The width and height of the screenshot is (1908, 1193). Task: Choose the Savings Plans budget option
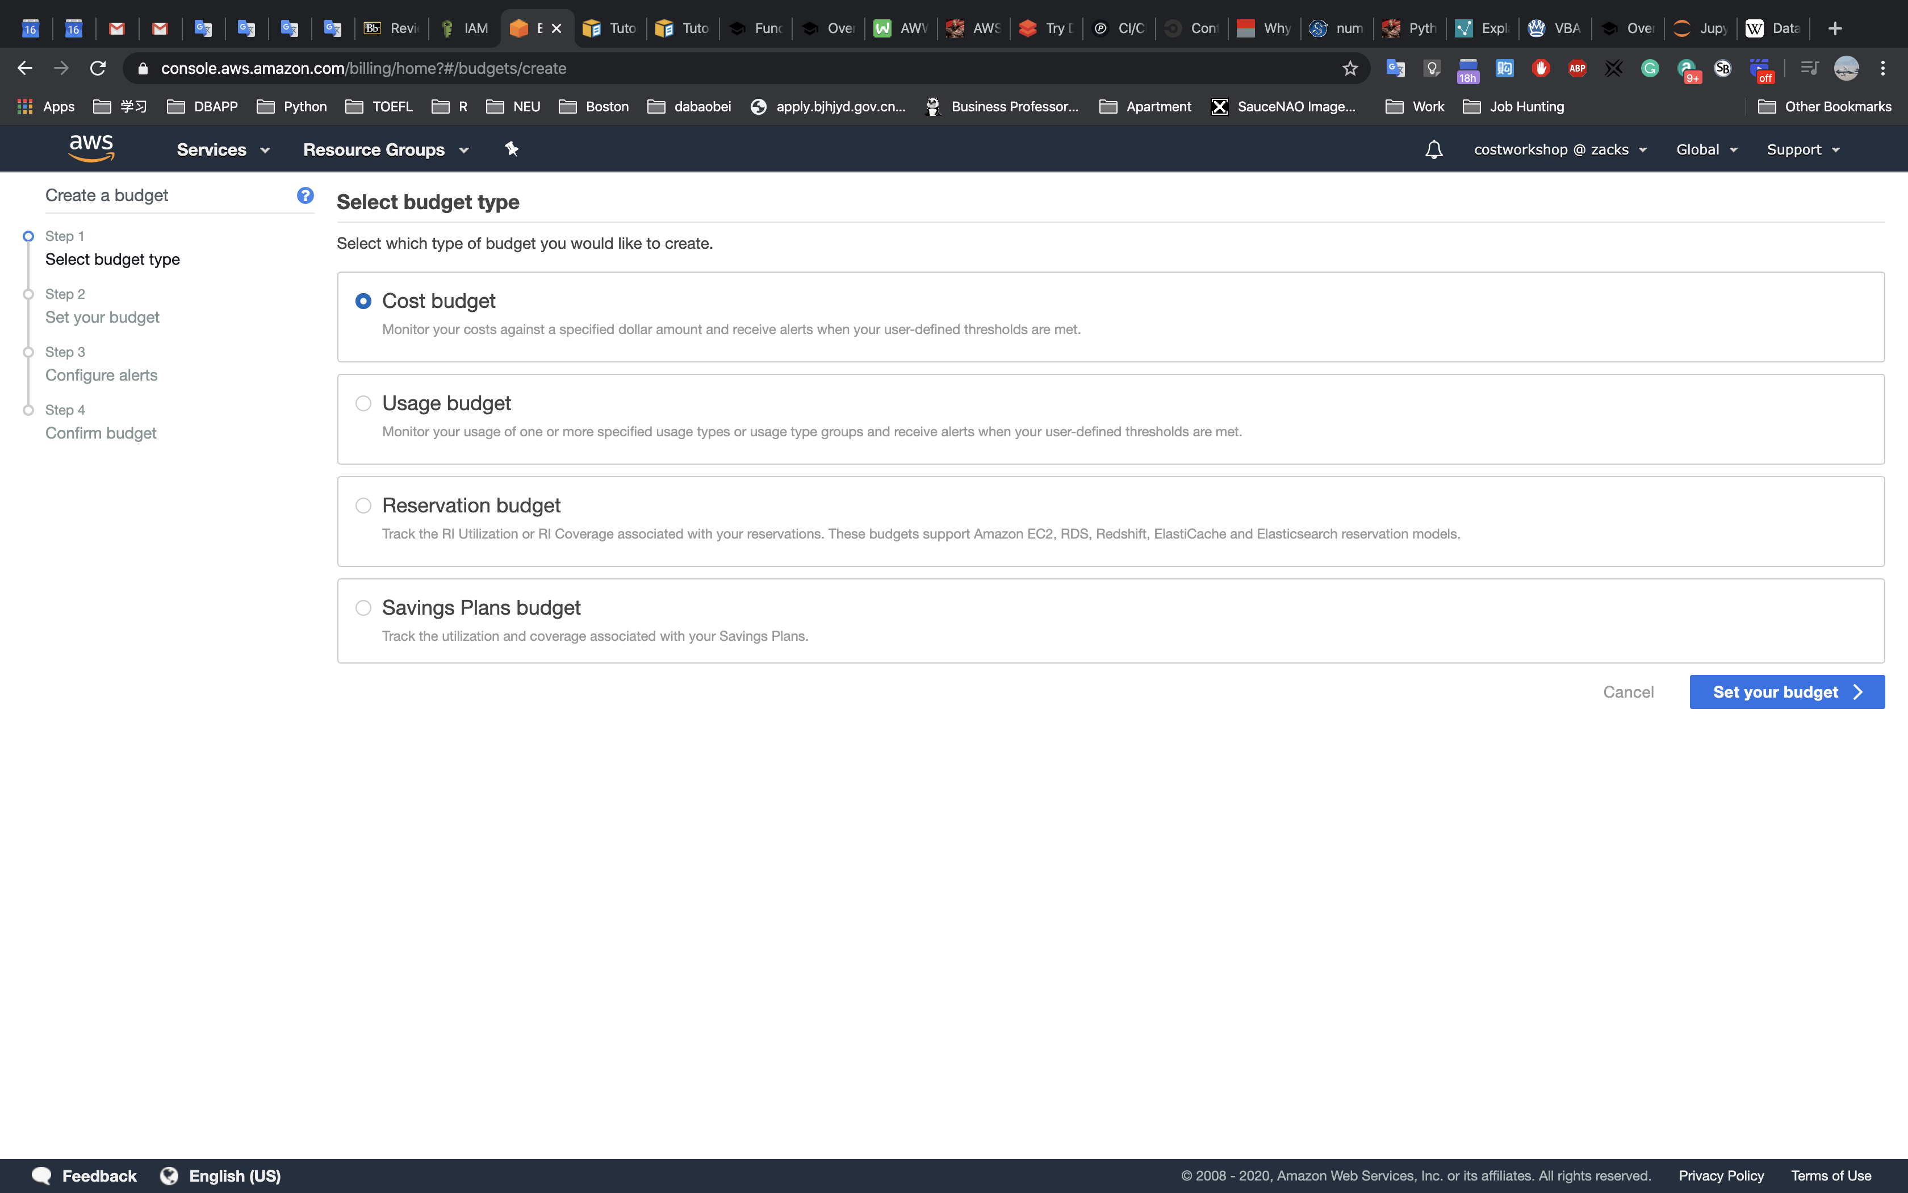[363, 607]
